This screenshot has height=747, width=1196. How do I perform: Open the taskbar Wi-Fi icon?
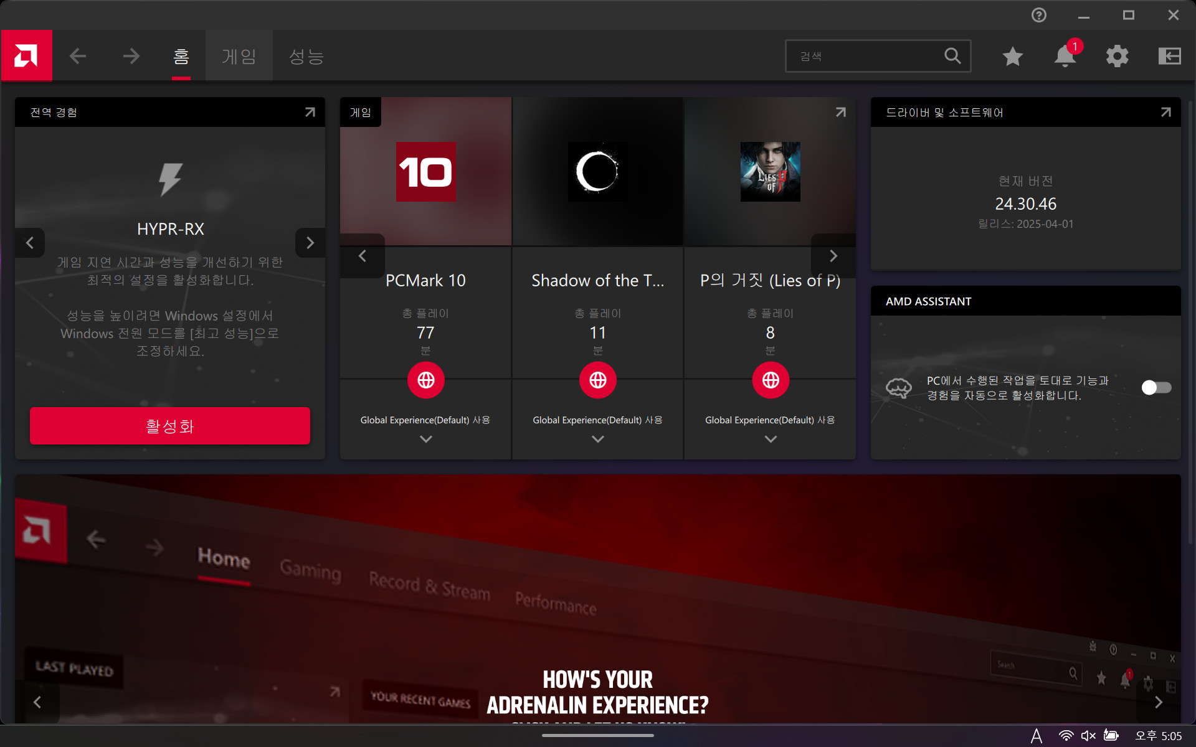[1066, 736]
